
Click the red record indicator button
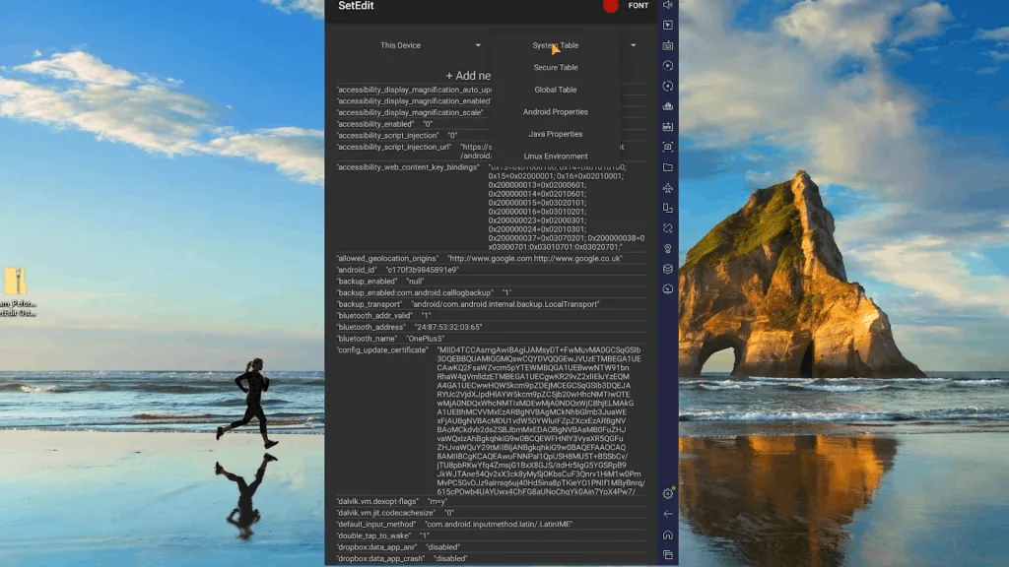point(611,6)
